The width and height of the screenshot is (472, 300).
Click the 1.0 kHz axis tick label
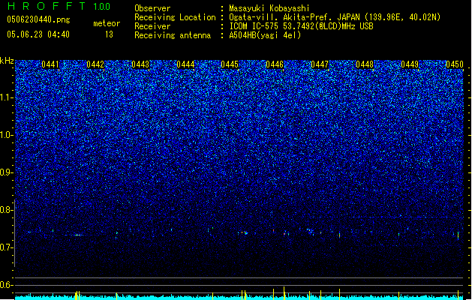click(7, 135)
